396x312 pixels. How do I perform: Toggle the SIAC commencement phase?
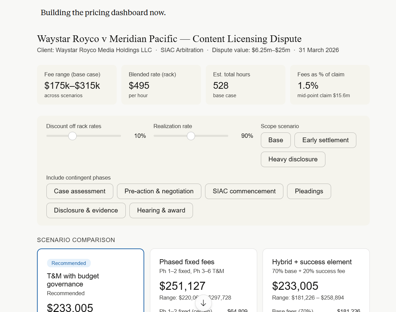click(244, 191)
